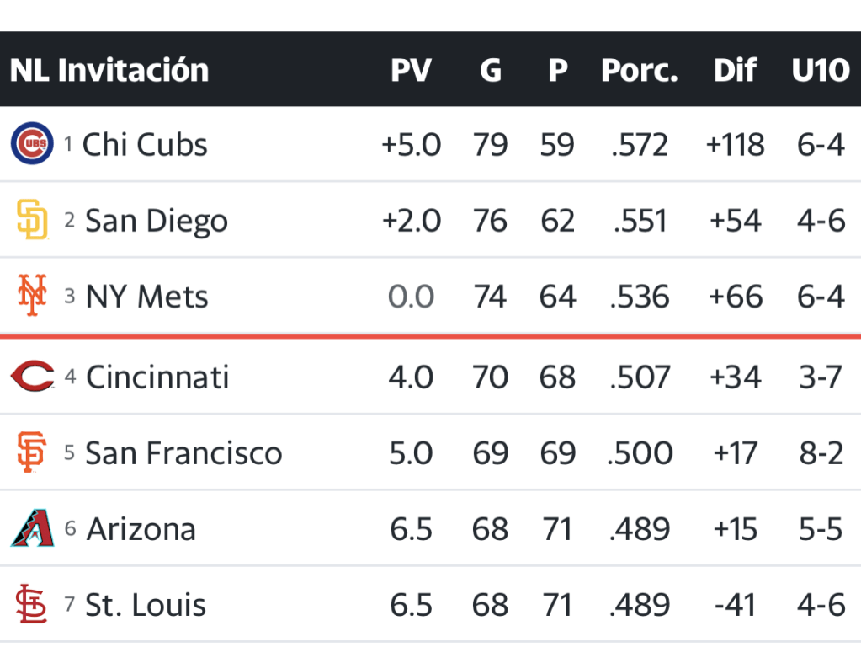Click the NL Invitación table heading
The width and height of the screenshot is (861, 658).
(109, 71)
